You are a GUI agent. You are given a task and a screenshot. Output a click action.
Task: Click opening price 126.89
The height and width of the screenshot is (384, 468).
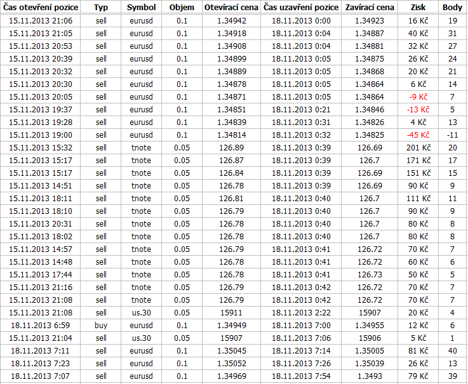click(x=231, y=148)
